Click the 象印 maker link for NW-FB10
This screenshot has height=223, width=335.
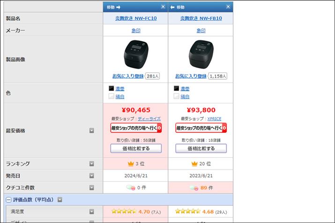[x=201, y=30]
